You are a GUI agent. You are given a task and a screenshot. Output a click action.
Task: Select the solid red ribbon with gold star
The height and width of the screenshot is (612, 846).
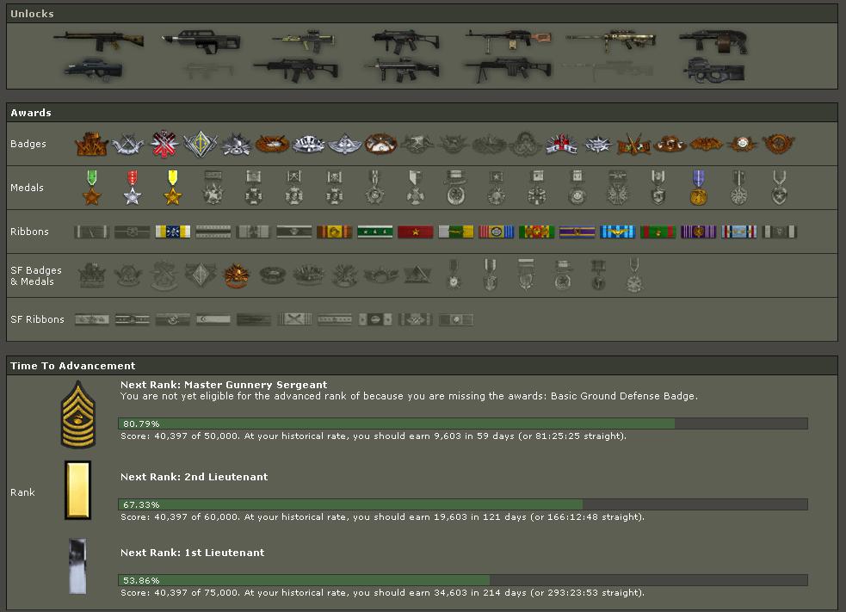click(416, 232)
